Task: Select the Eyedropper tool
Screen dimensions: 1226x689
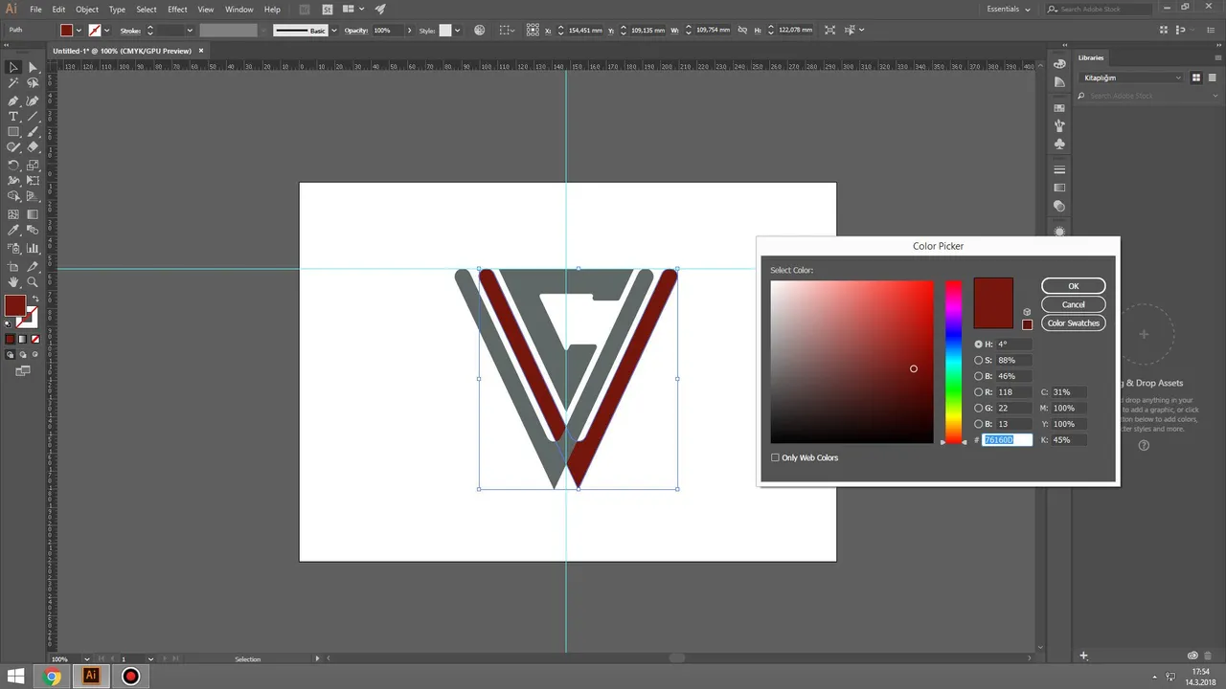Action: click(x=13, y=231)
